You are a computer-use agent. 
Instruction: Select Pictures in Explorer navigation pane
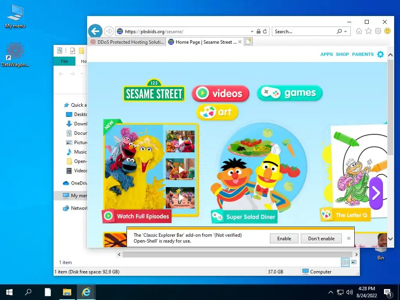click(x=77, y=142)
